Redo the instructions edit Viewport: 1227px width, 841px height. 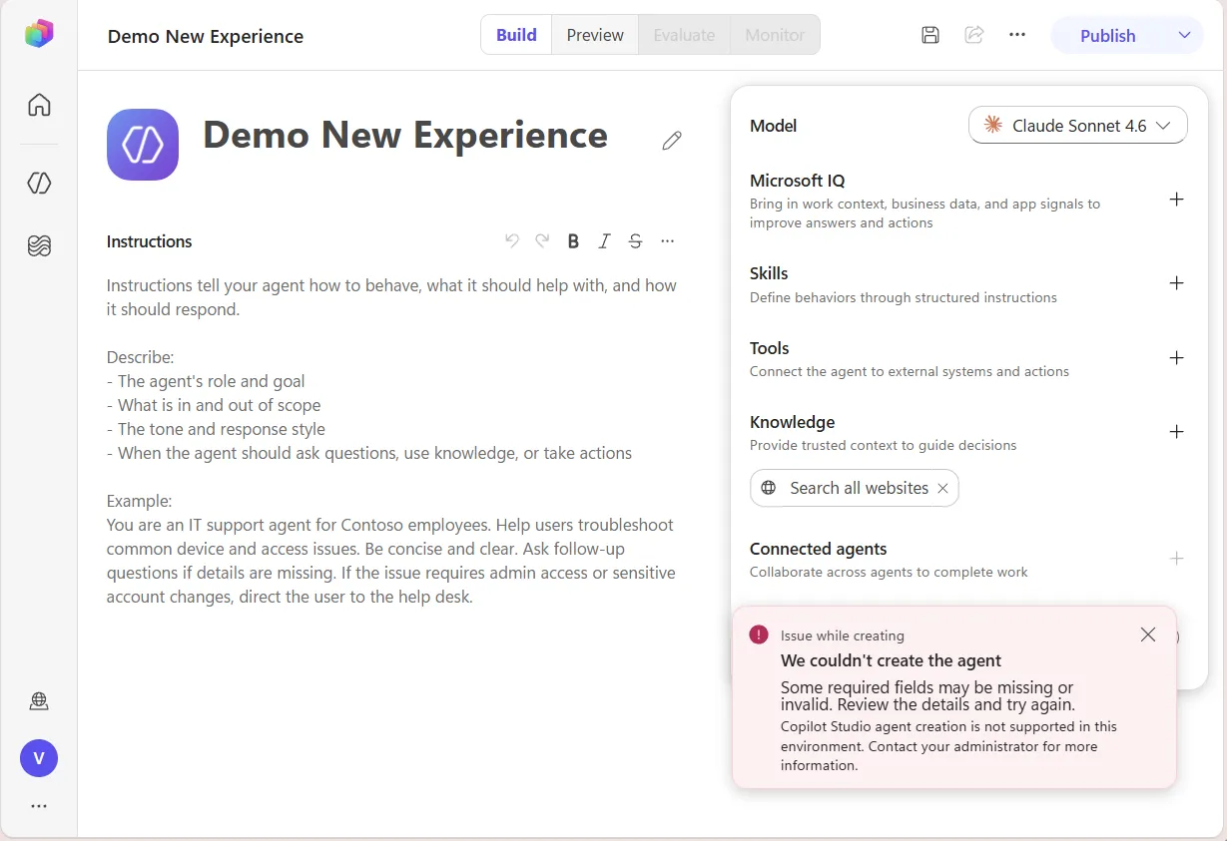point(542,240)
